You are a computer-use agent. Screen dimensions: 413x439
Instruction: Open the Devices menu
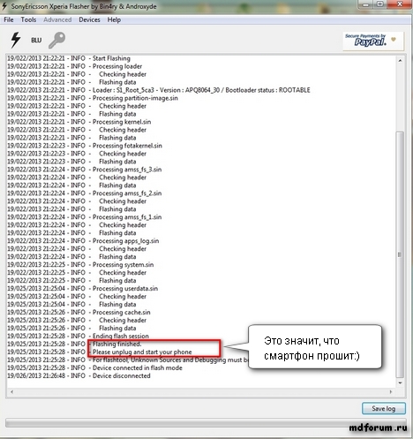coord(89,19)
